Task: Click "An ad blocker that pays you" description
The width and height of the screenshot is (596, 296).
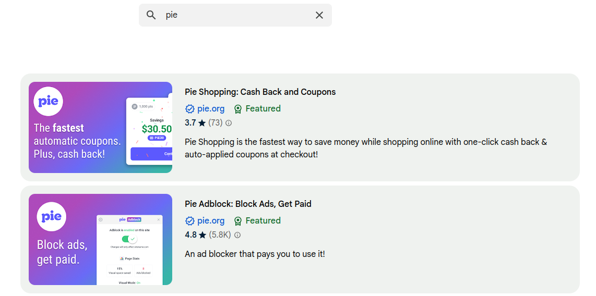Action: point(255,254)
